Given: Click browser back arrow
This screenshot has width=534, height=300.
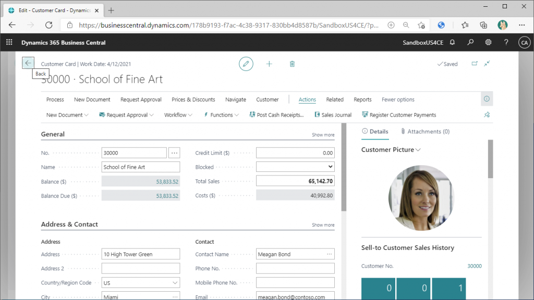Looking at the screenshot, I should [13, 25].
